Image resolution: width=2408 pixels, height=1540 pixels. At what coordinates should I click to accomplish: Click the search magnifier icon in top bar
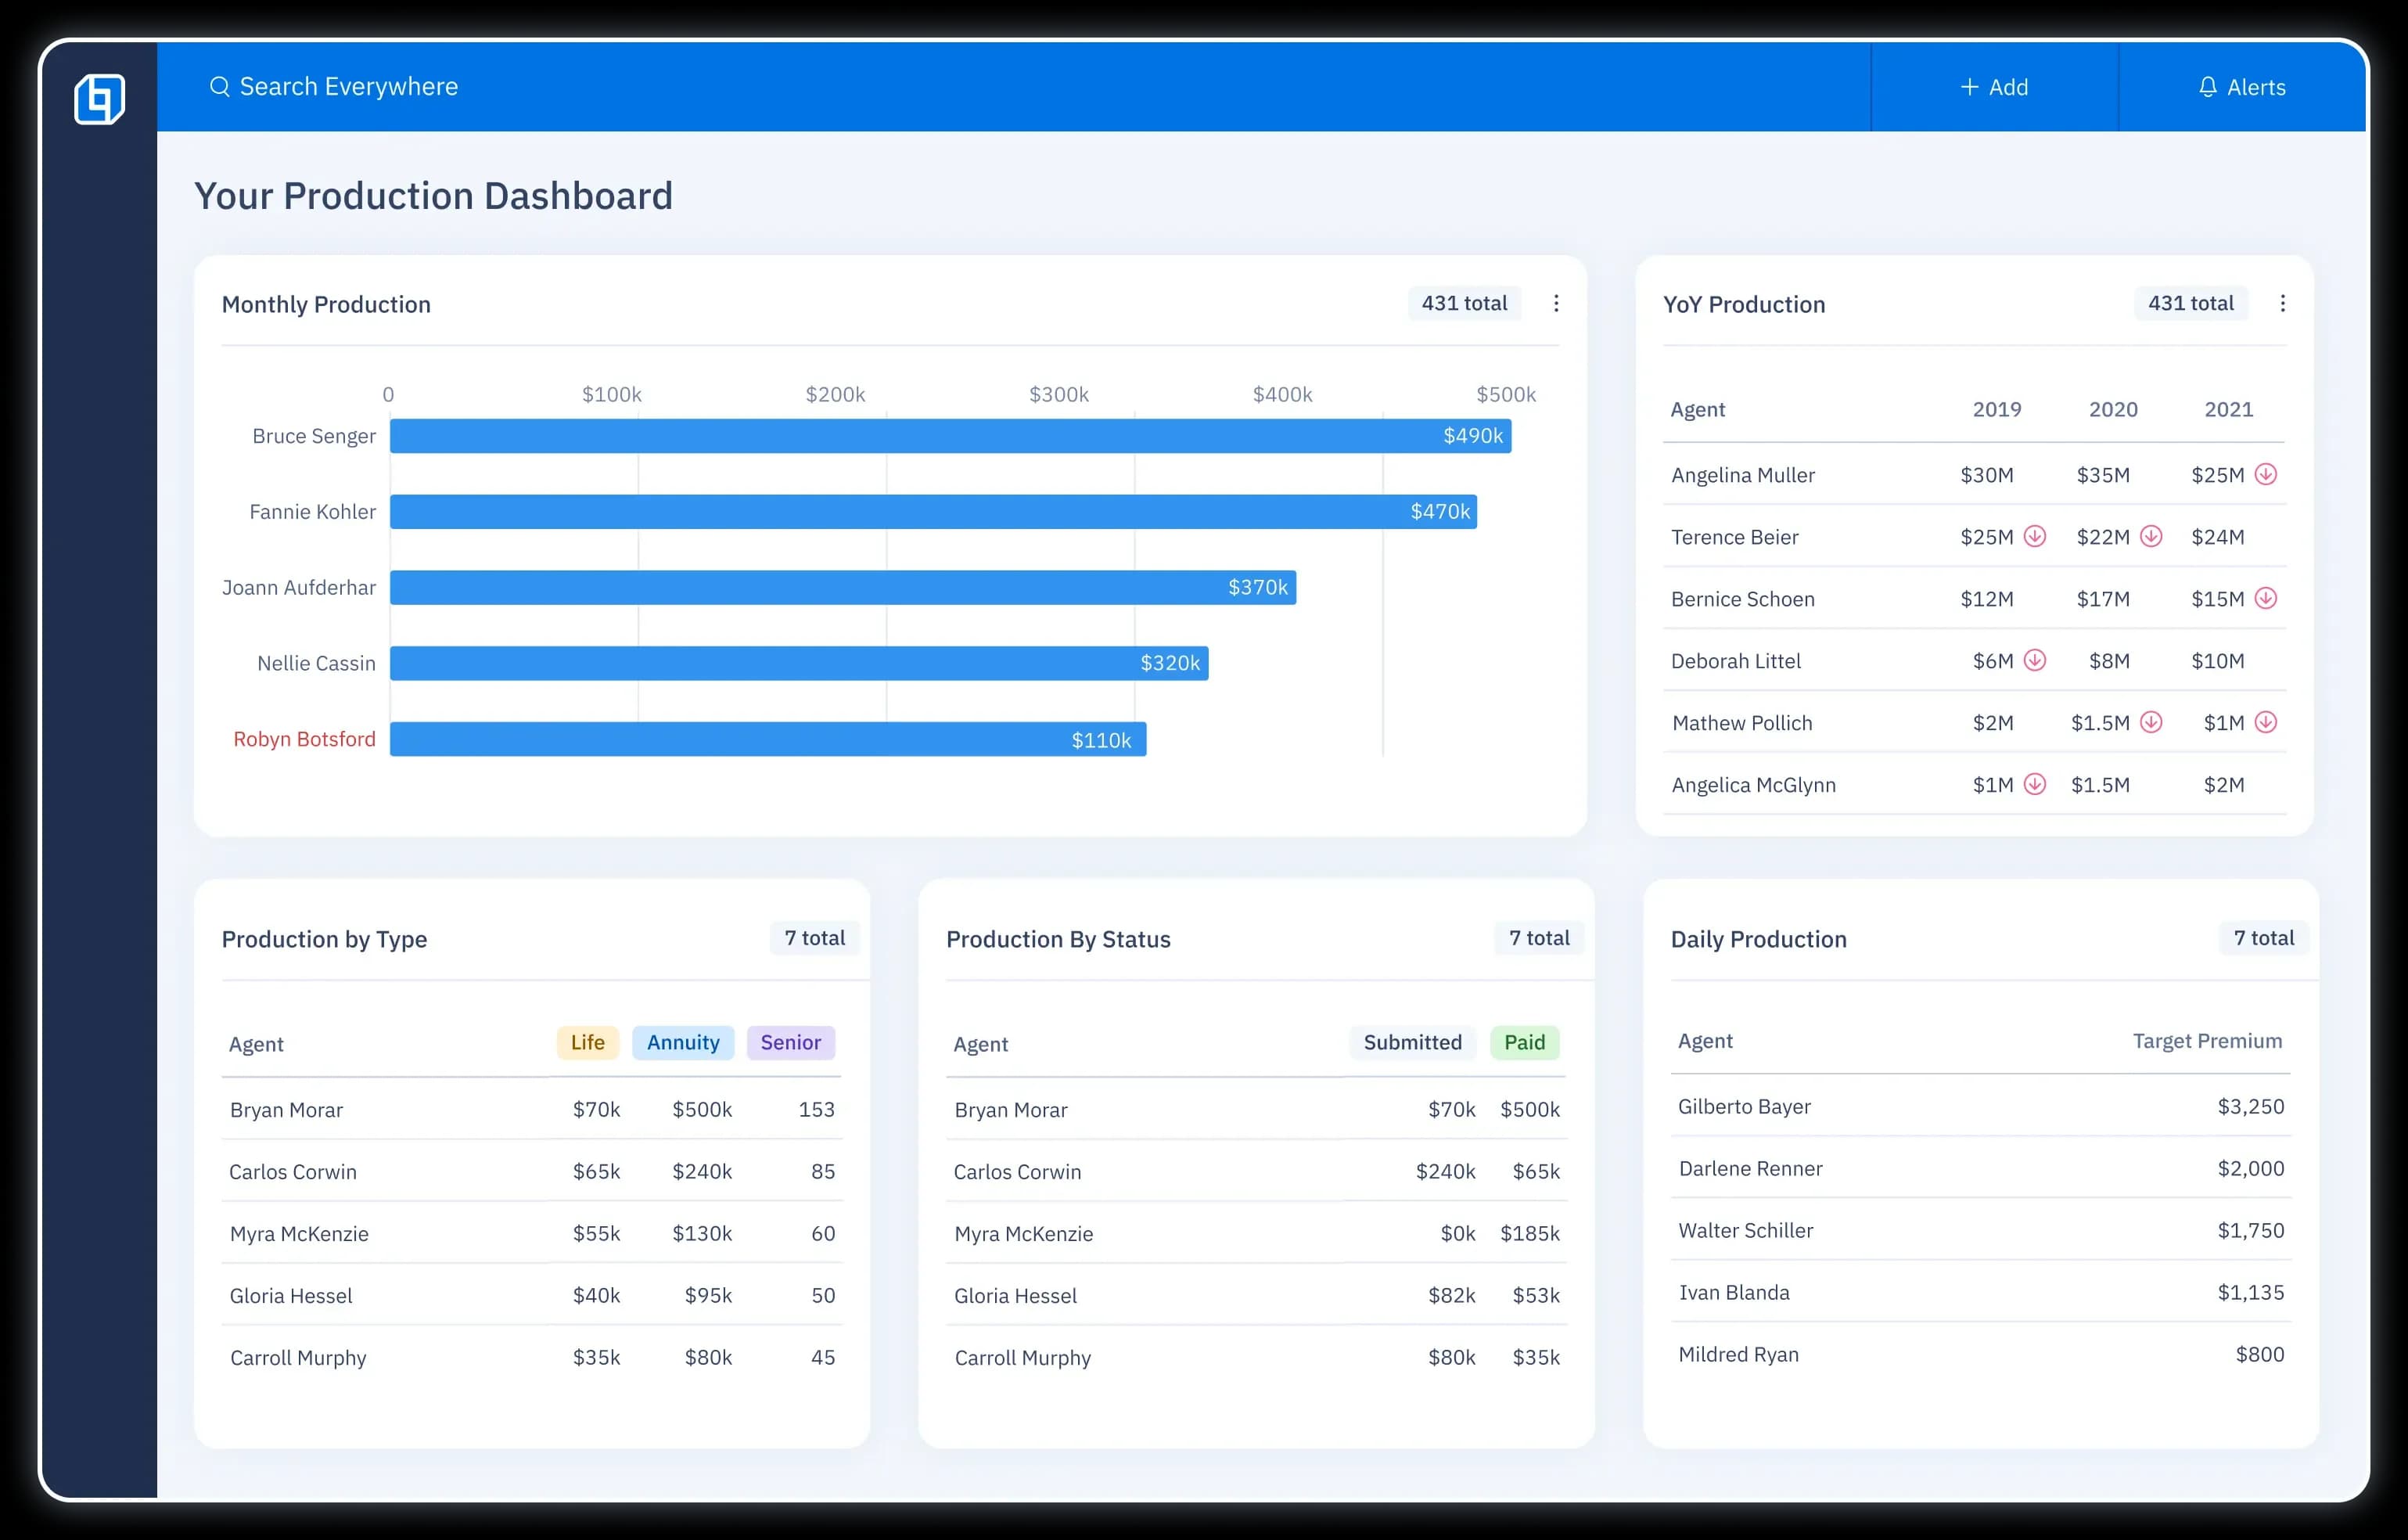click(221, 86)
